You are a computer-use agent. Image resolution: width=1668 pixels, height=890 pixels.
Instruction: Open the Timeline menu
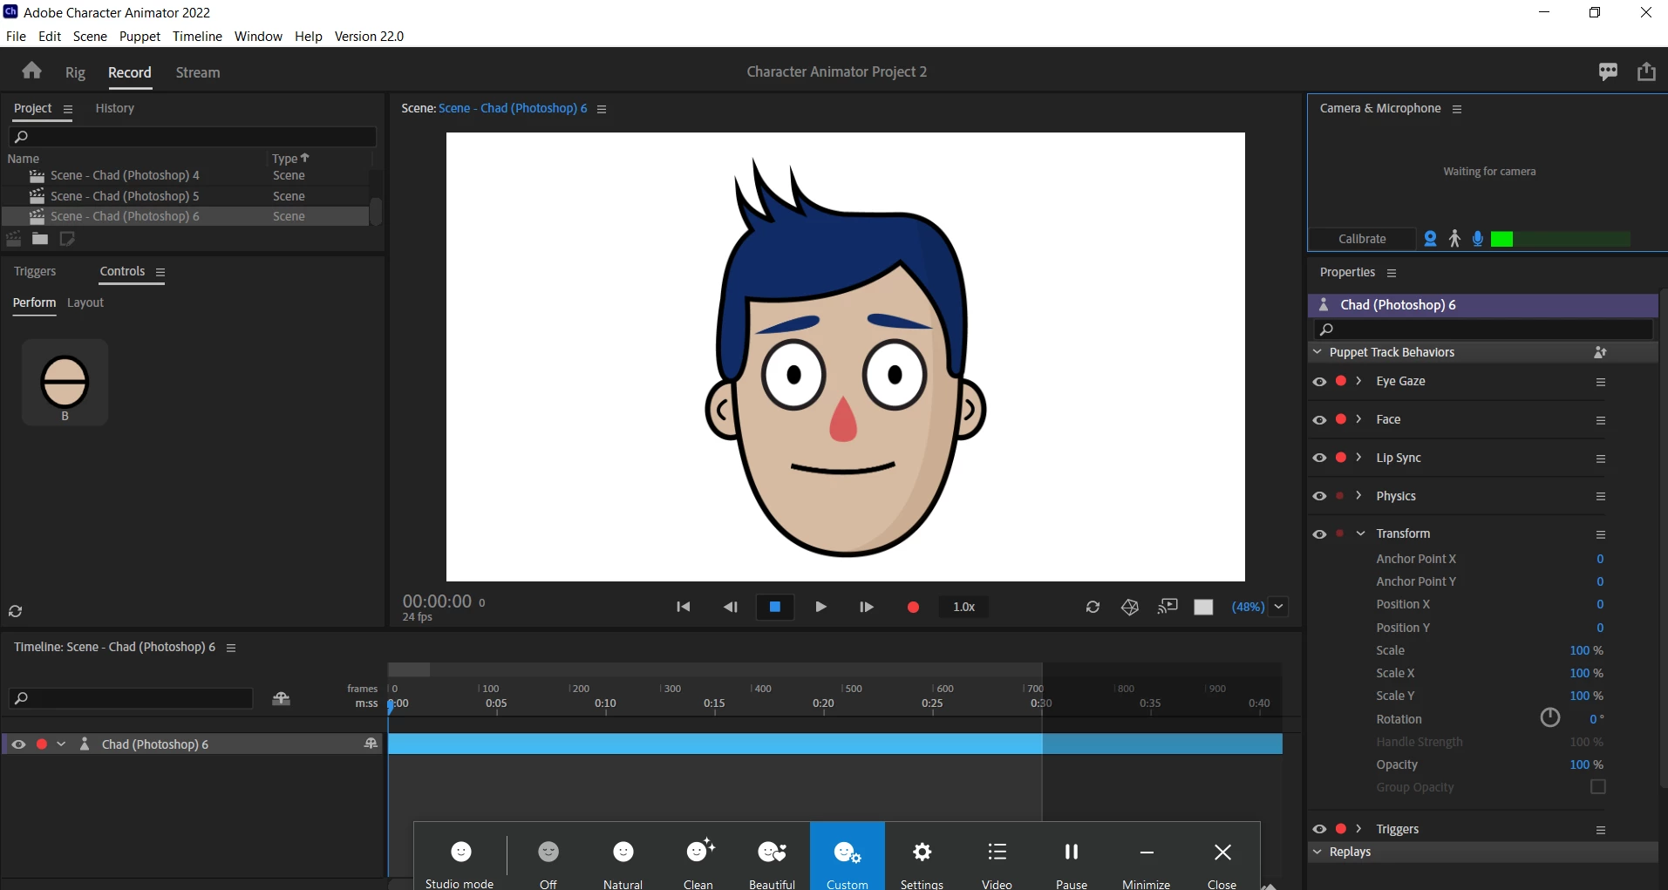(x=197, y=36)
